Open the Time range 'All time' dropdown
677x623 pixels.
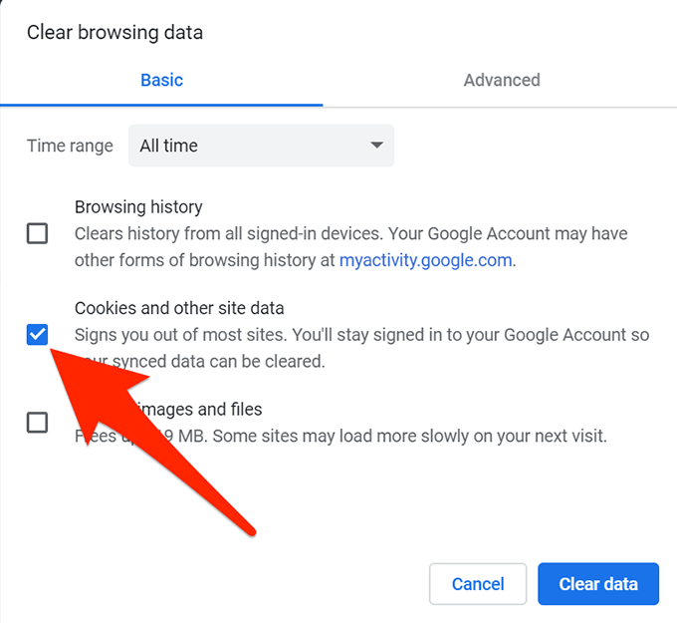click(x=261, y=146)
